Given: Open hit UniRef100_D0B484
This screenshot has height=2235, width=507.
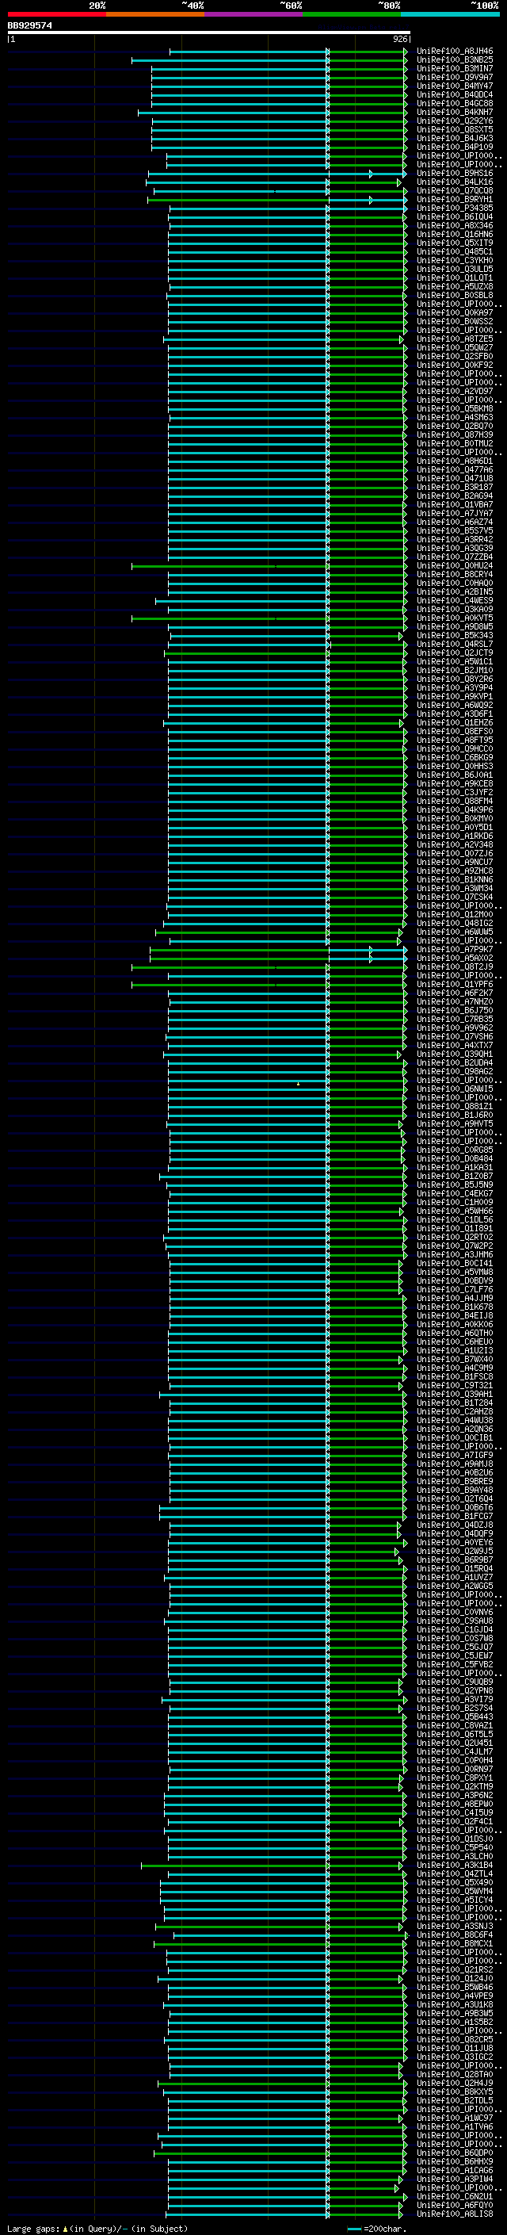Looking at the screenshot, I should pos(455,1158).
